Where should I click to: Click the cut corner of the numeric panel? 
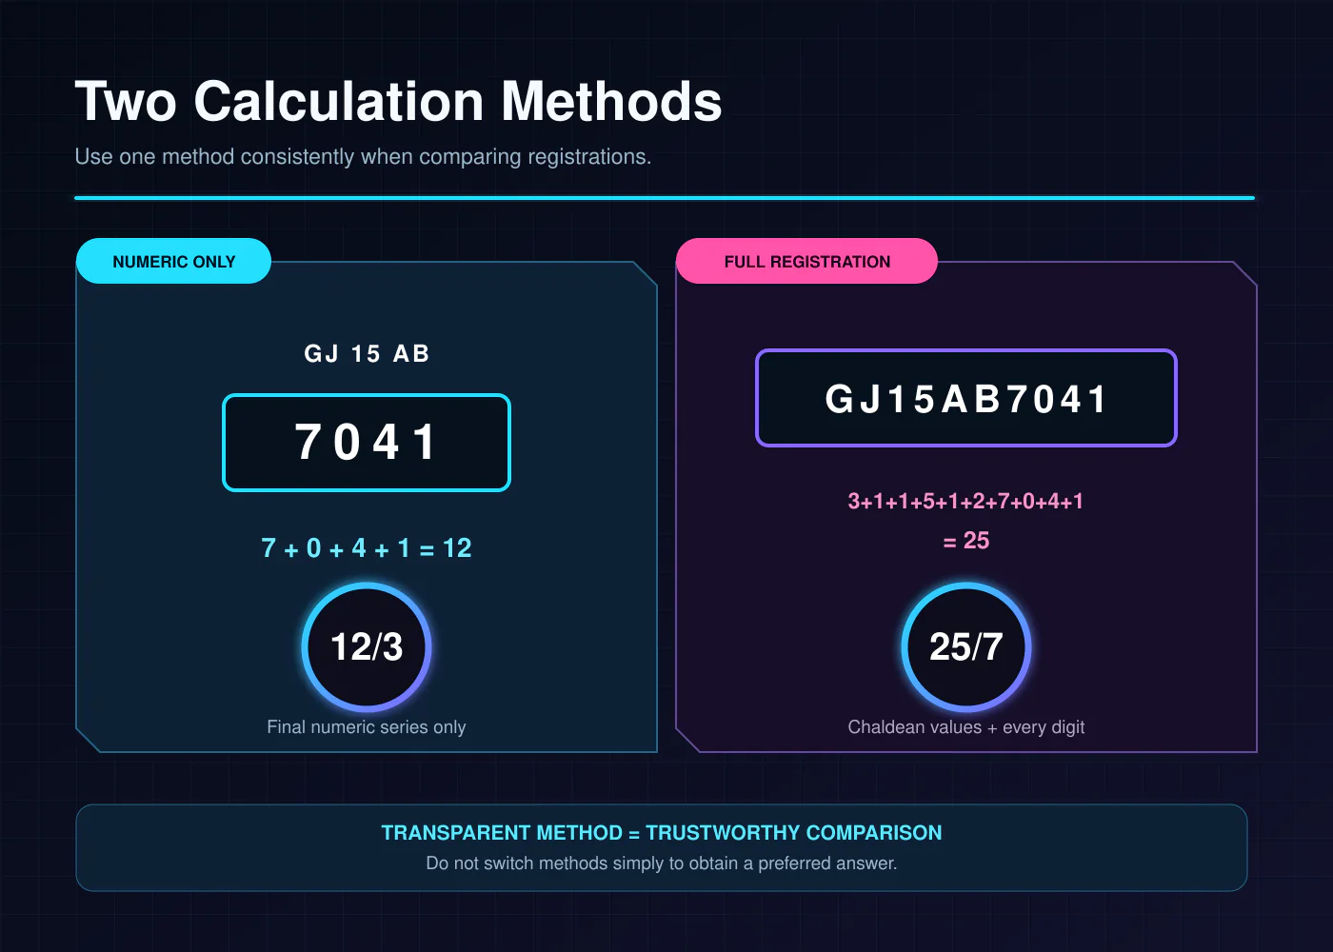(646, 273)
